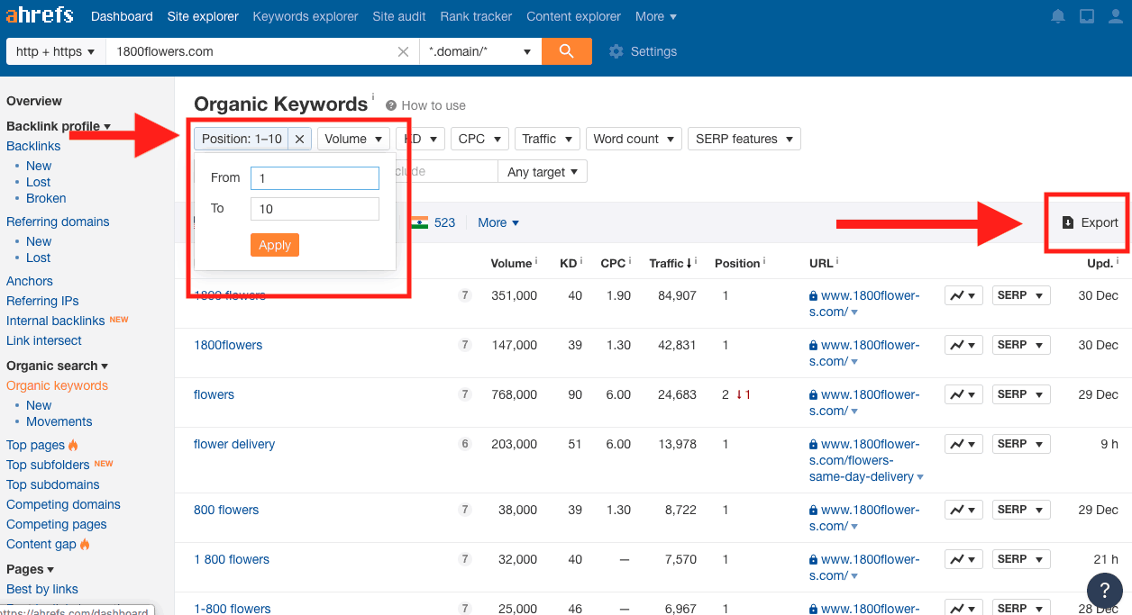
Task: Open Top pages in sidebar
Action: point(35,445)
